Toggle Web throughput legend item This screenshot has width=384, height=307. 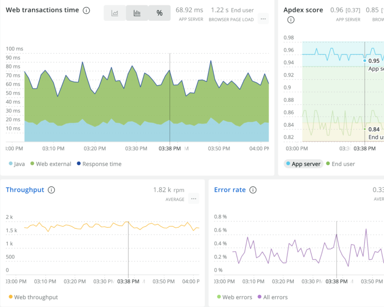(x=33, y=297)
